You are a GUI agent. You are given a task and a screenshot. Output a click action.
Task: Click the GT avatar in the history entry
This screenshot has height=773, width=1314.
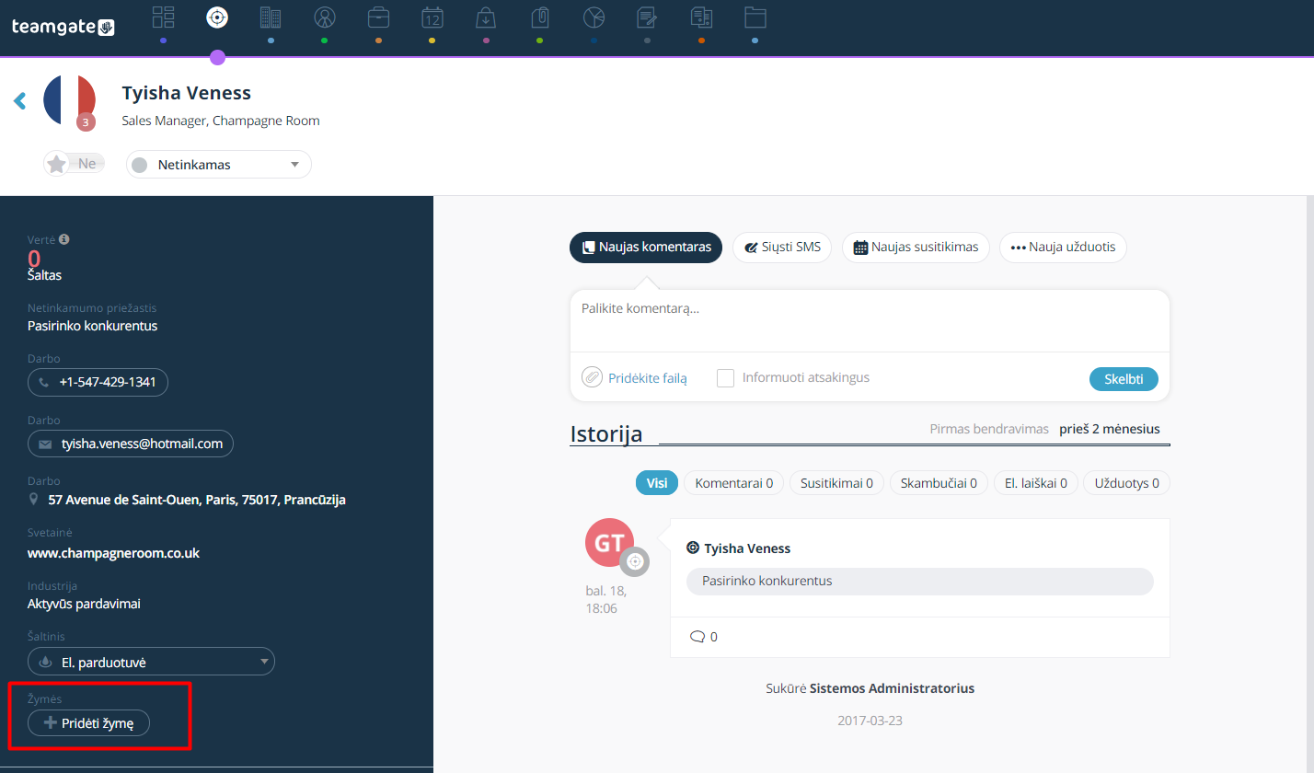click(x=610, y=543)
